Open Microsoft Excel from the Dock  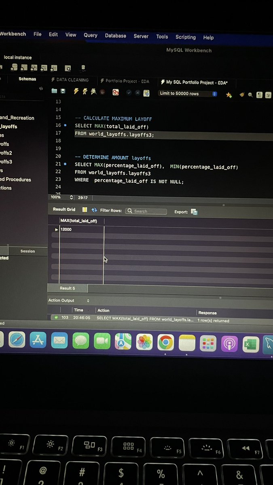tap(251, 344)
